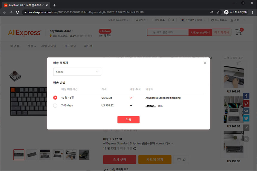This screenshot has height=171, width=257.
Task: Close the floating sidebar with X circle
Action: pyautogui.click(x=246, y=139)
